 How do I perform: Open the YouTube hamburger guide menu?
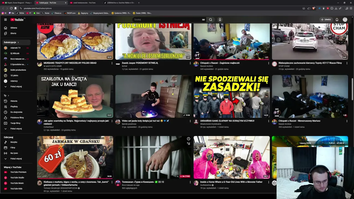[x=5, y=20]
